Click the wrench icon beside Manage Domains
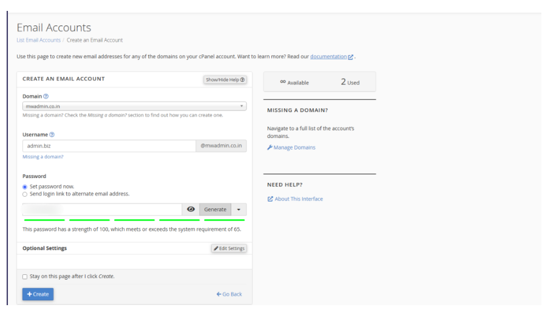Image resolution: width=559 pixels, height=310 pixels. point(269,147)
